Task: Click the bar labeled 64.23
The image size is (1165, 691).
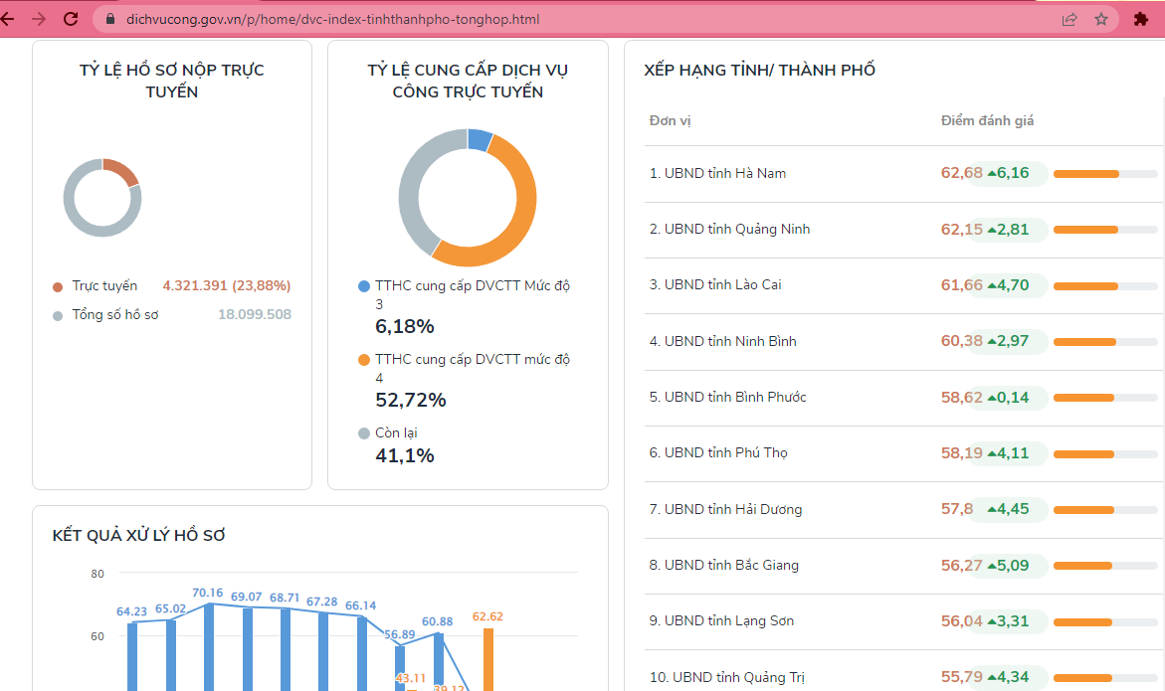Action: 132,656
